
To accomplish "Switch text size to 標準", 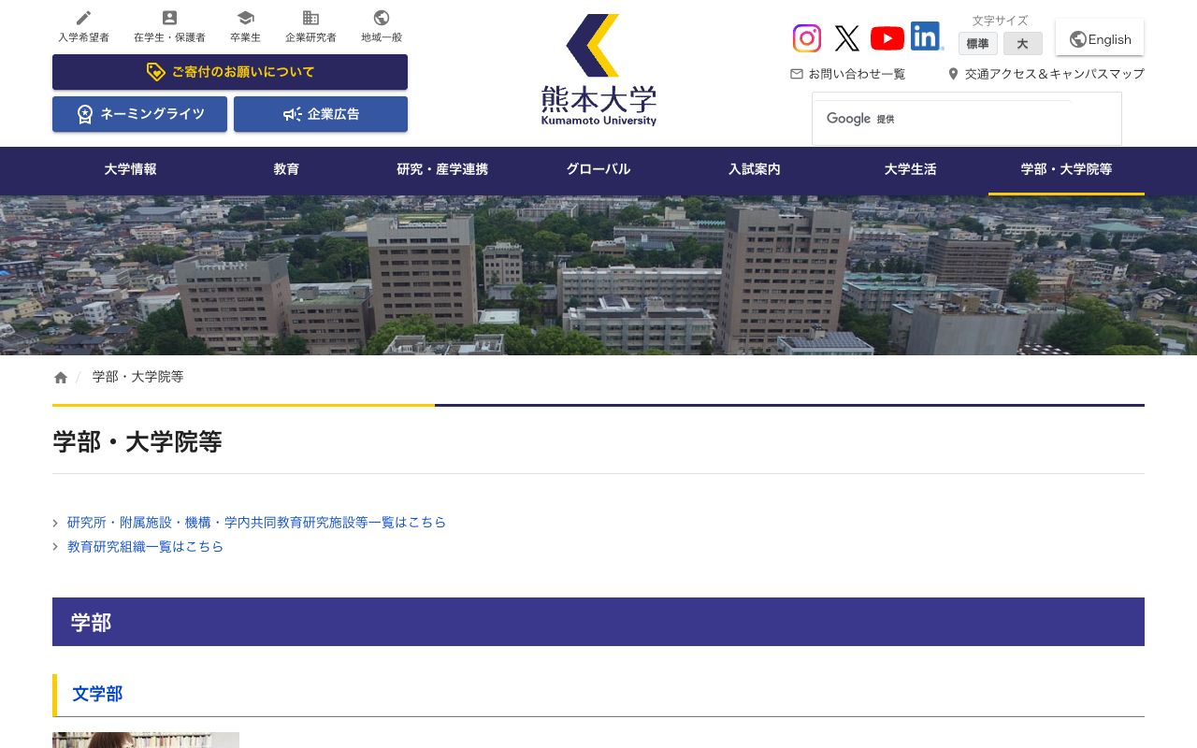I will pos(977,44).
